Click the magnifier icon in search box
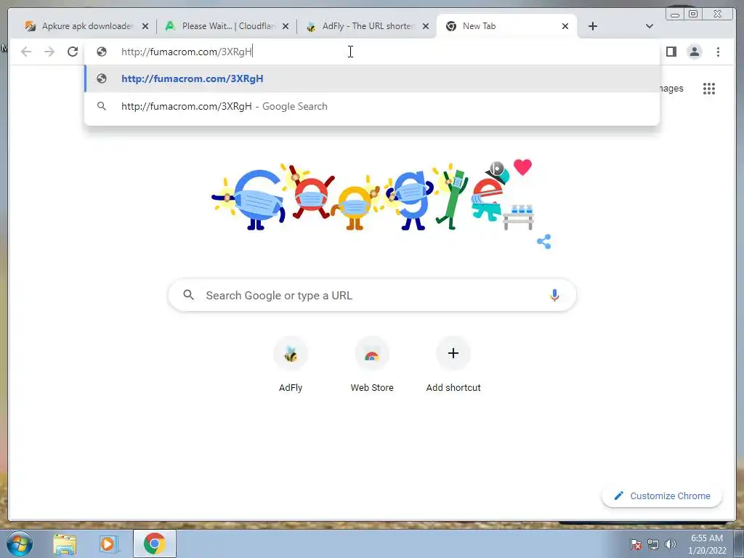 coord(188,295)
